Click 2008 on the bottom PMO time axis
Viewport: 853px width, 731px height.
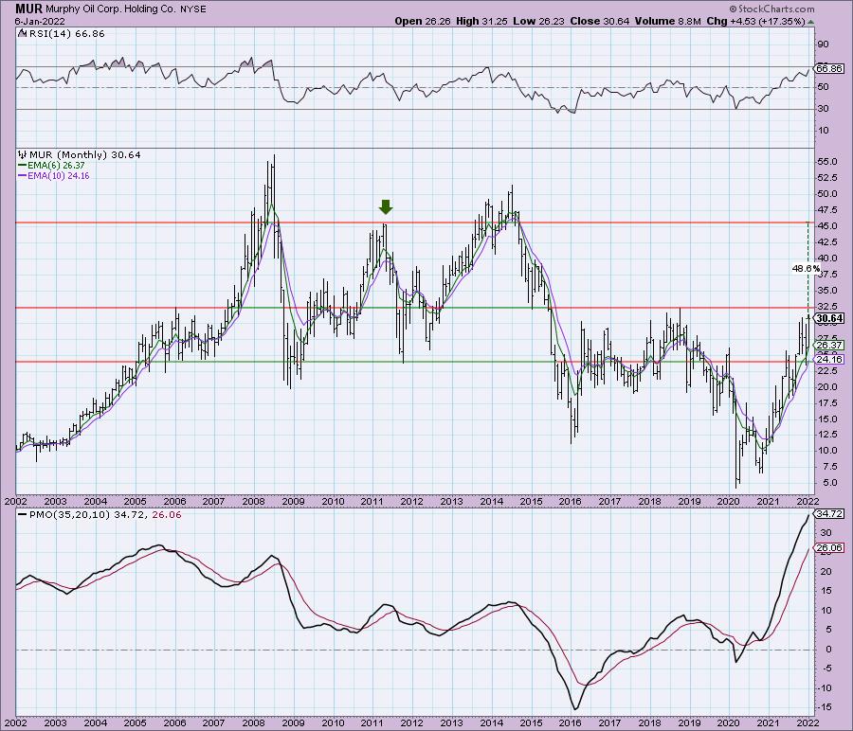253,722
